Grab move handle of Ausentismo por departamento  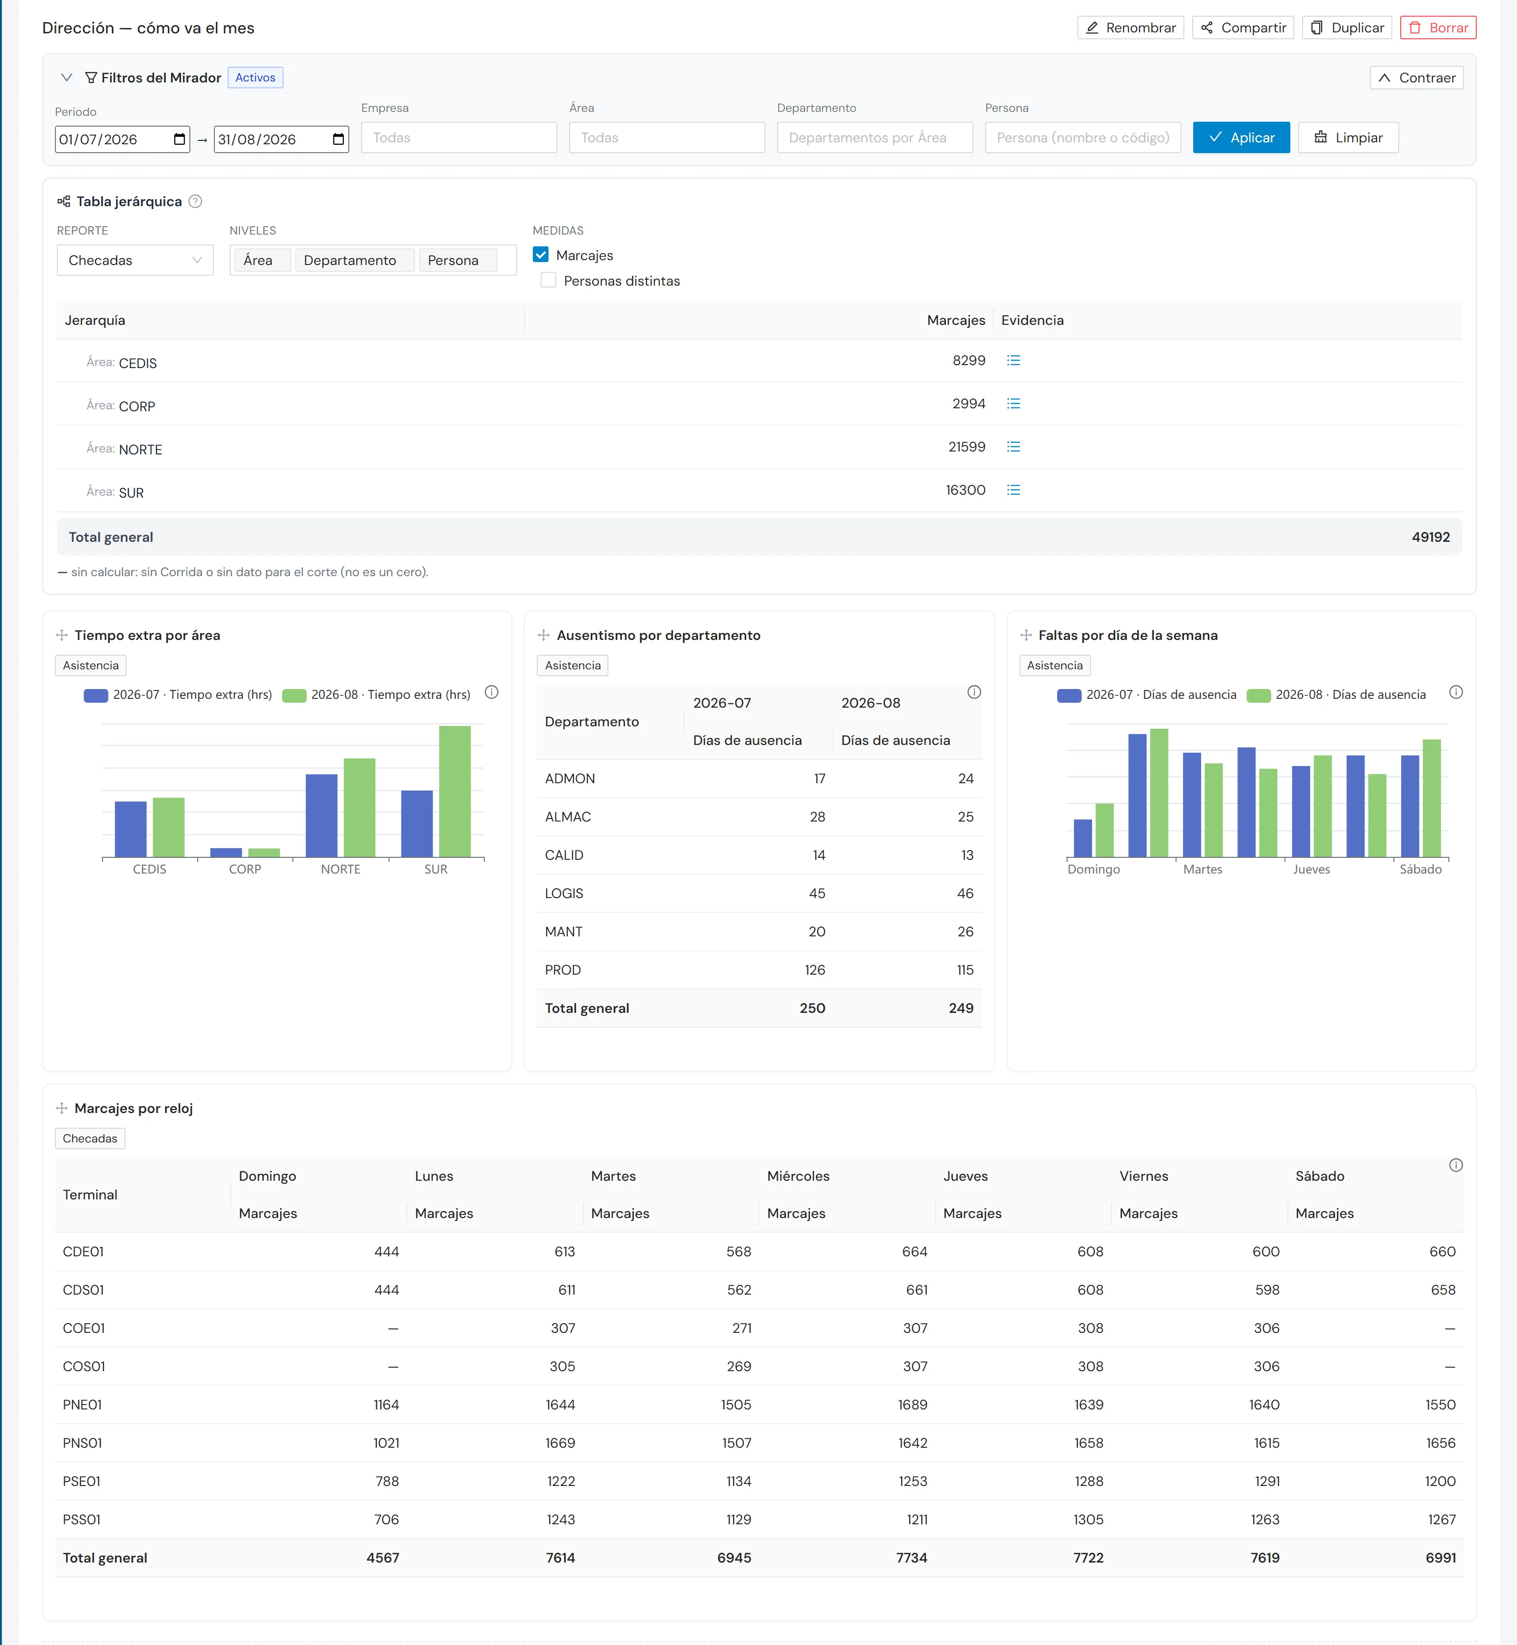point(544,636)
